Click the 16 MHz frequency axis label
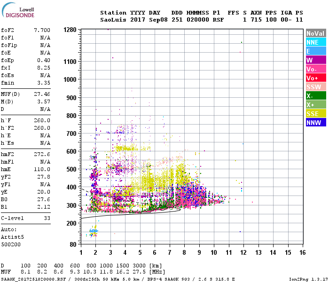The image size is (329, 282). tap(303, 252)
